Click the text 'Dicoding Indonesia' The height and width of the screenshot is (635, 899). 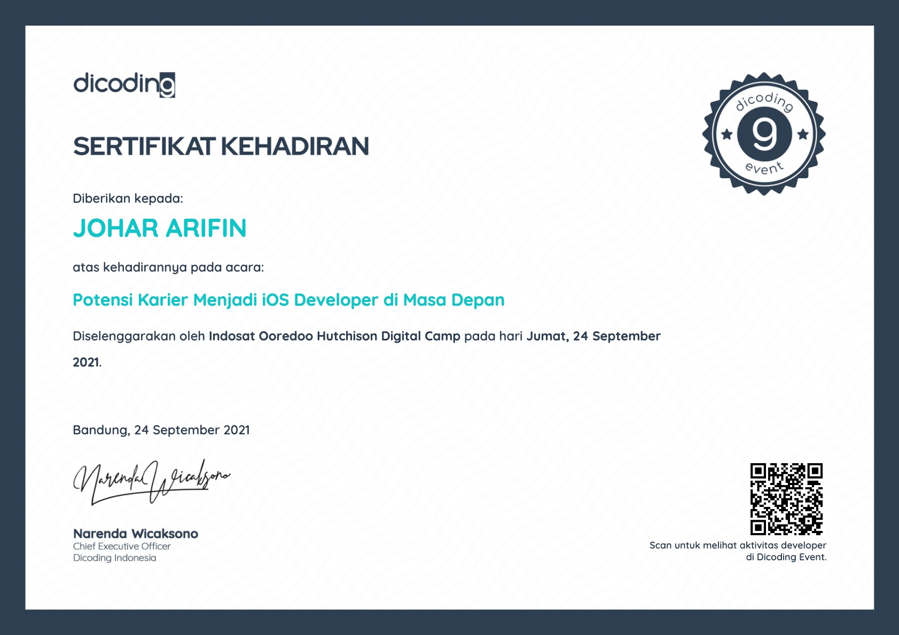tap(115, 558)
